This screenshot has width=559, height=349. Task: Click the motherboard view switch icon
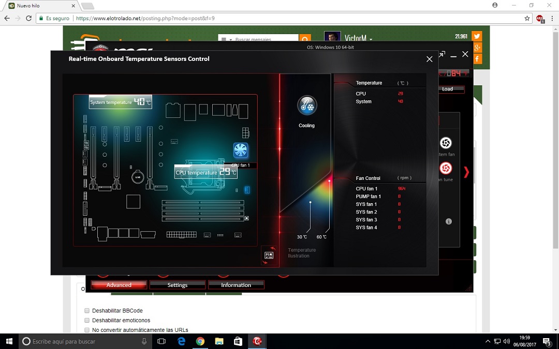click(x=269, y=255)
